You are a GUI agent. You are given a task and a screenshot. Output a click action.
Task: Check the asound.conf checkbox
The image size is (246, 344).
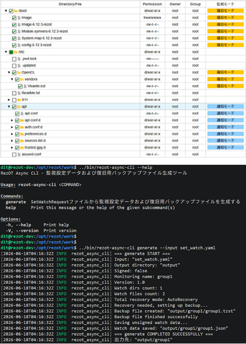14,154
